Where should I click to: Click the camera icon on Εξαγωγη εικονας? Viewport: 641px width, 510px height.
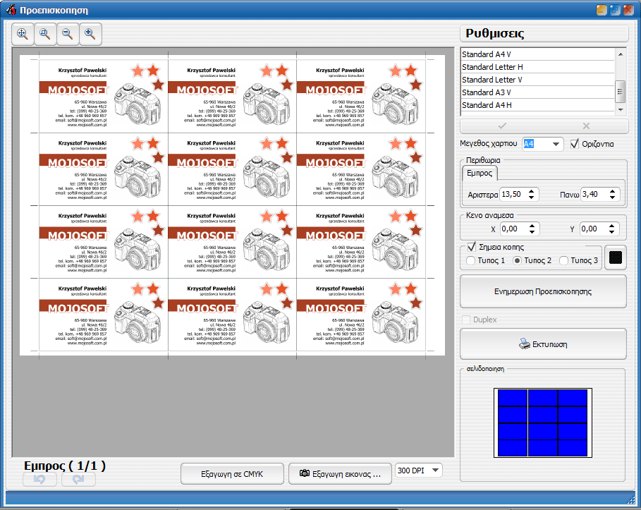click(305, 473)
